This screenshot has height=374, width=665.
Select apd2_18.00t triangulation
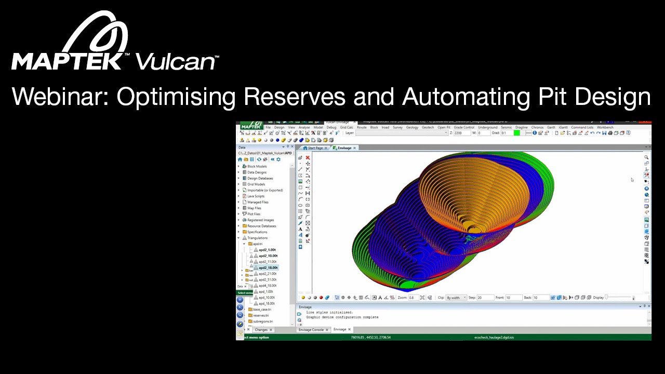tap(268, 268)
